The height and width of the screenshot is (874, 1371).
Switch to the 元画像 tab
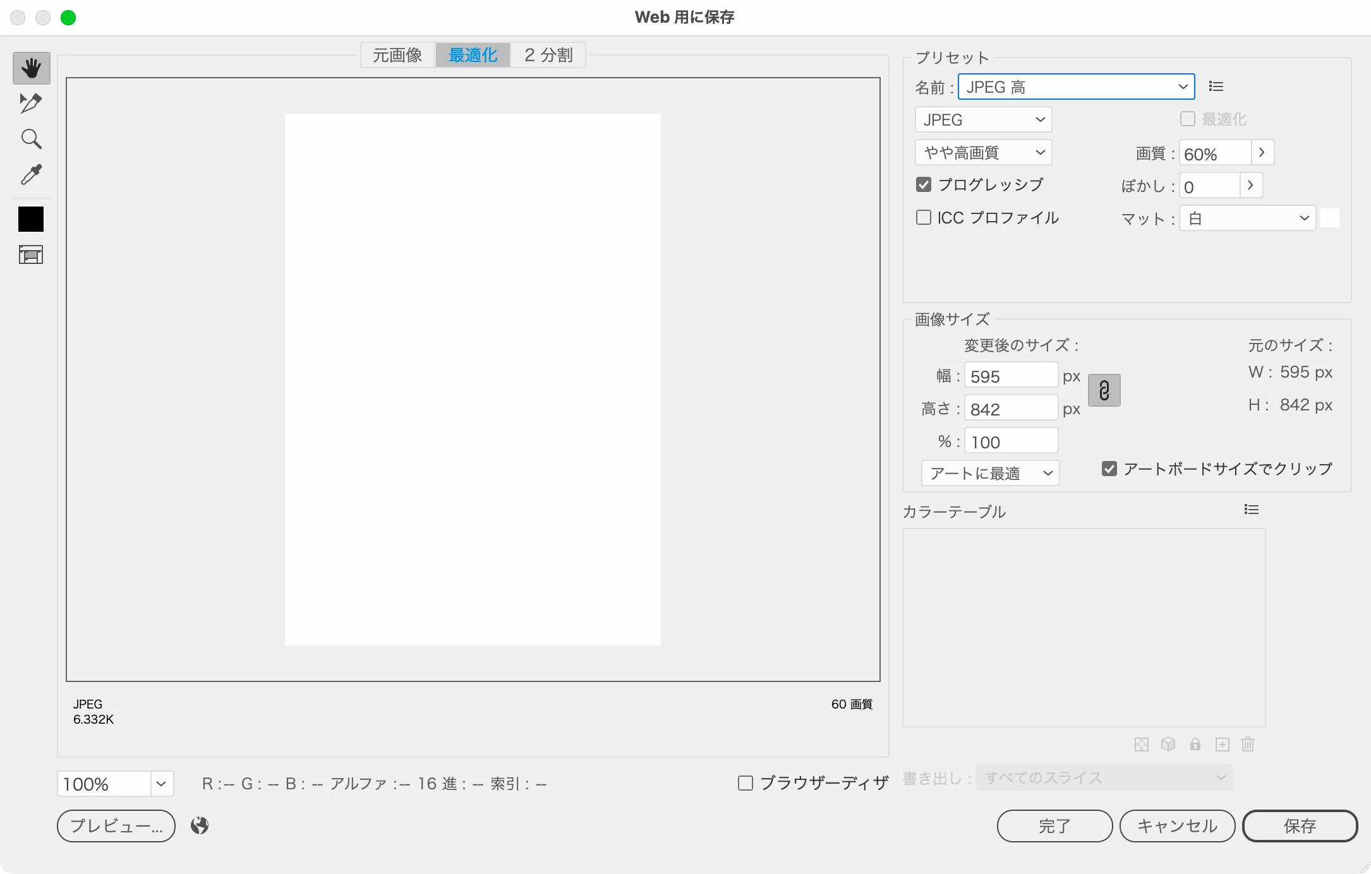click(x=397, y=56)
